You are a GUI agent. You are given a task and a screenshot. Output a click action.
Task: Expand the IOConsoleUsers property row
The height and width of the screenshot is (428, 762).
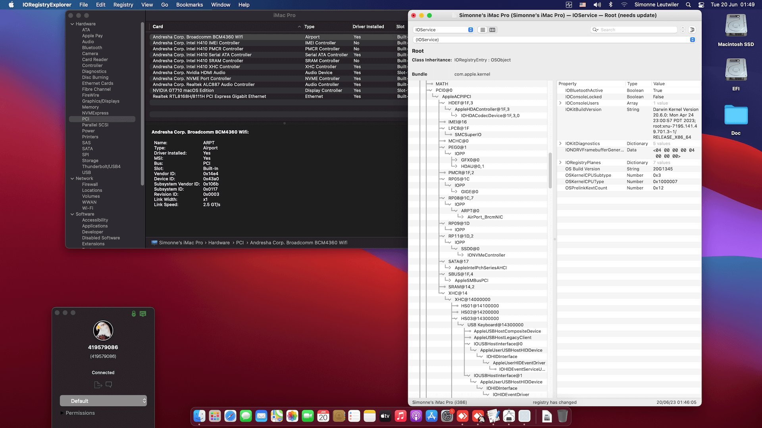tap(560, 103)
